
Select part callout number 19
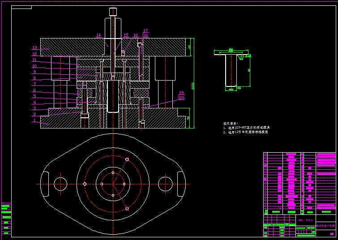(181, 93)
